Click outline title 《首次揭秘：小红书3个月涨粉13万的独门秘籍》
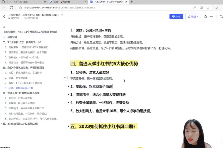 (x=30, y=32)
